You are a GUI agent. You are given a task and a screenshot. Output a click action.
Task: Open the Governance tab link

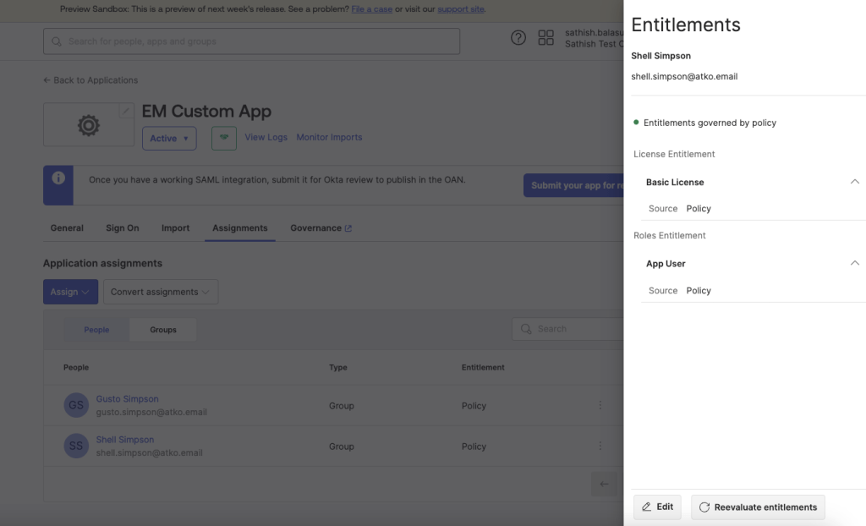[x=321, y=227]
